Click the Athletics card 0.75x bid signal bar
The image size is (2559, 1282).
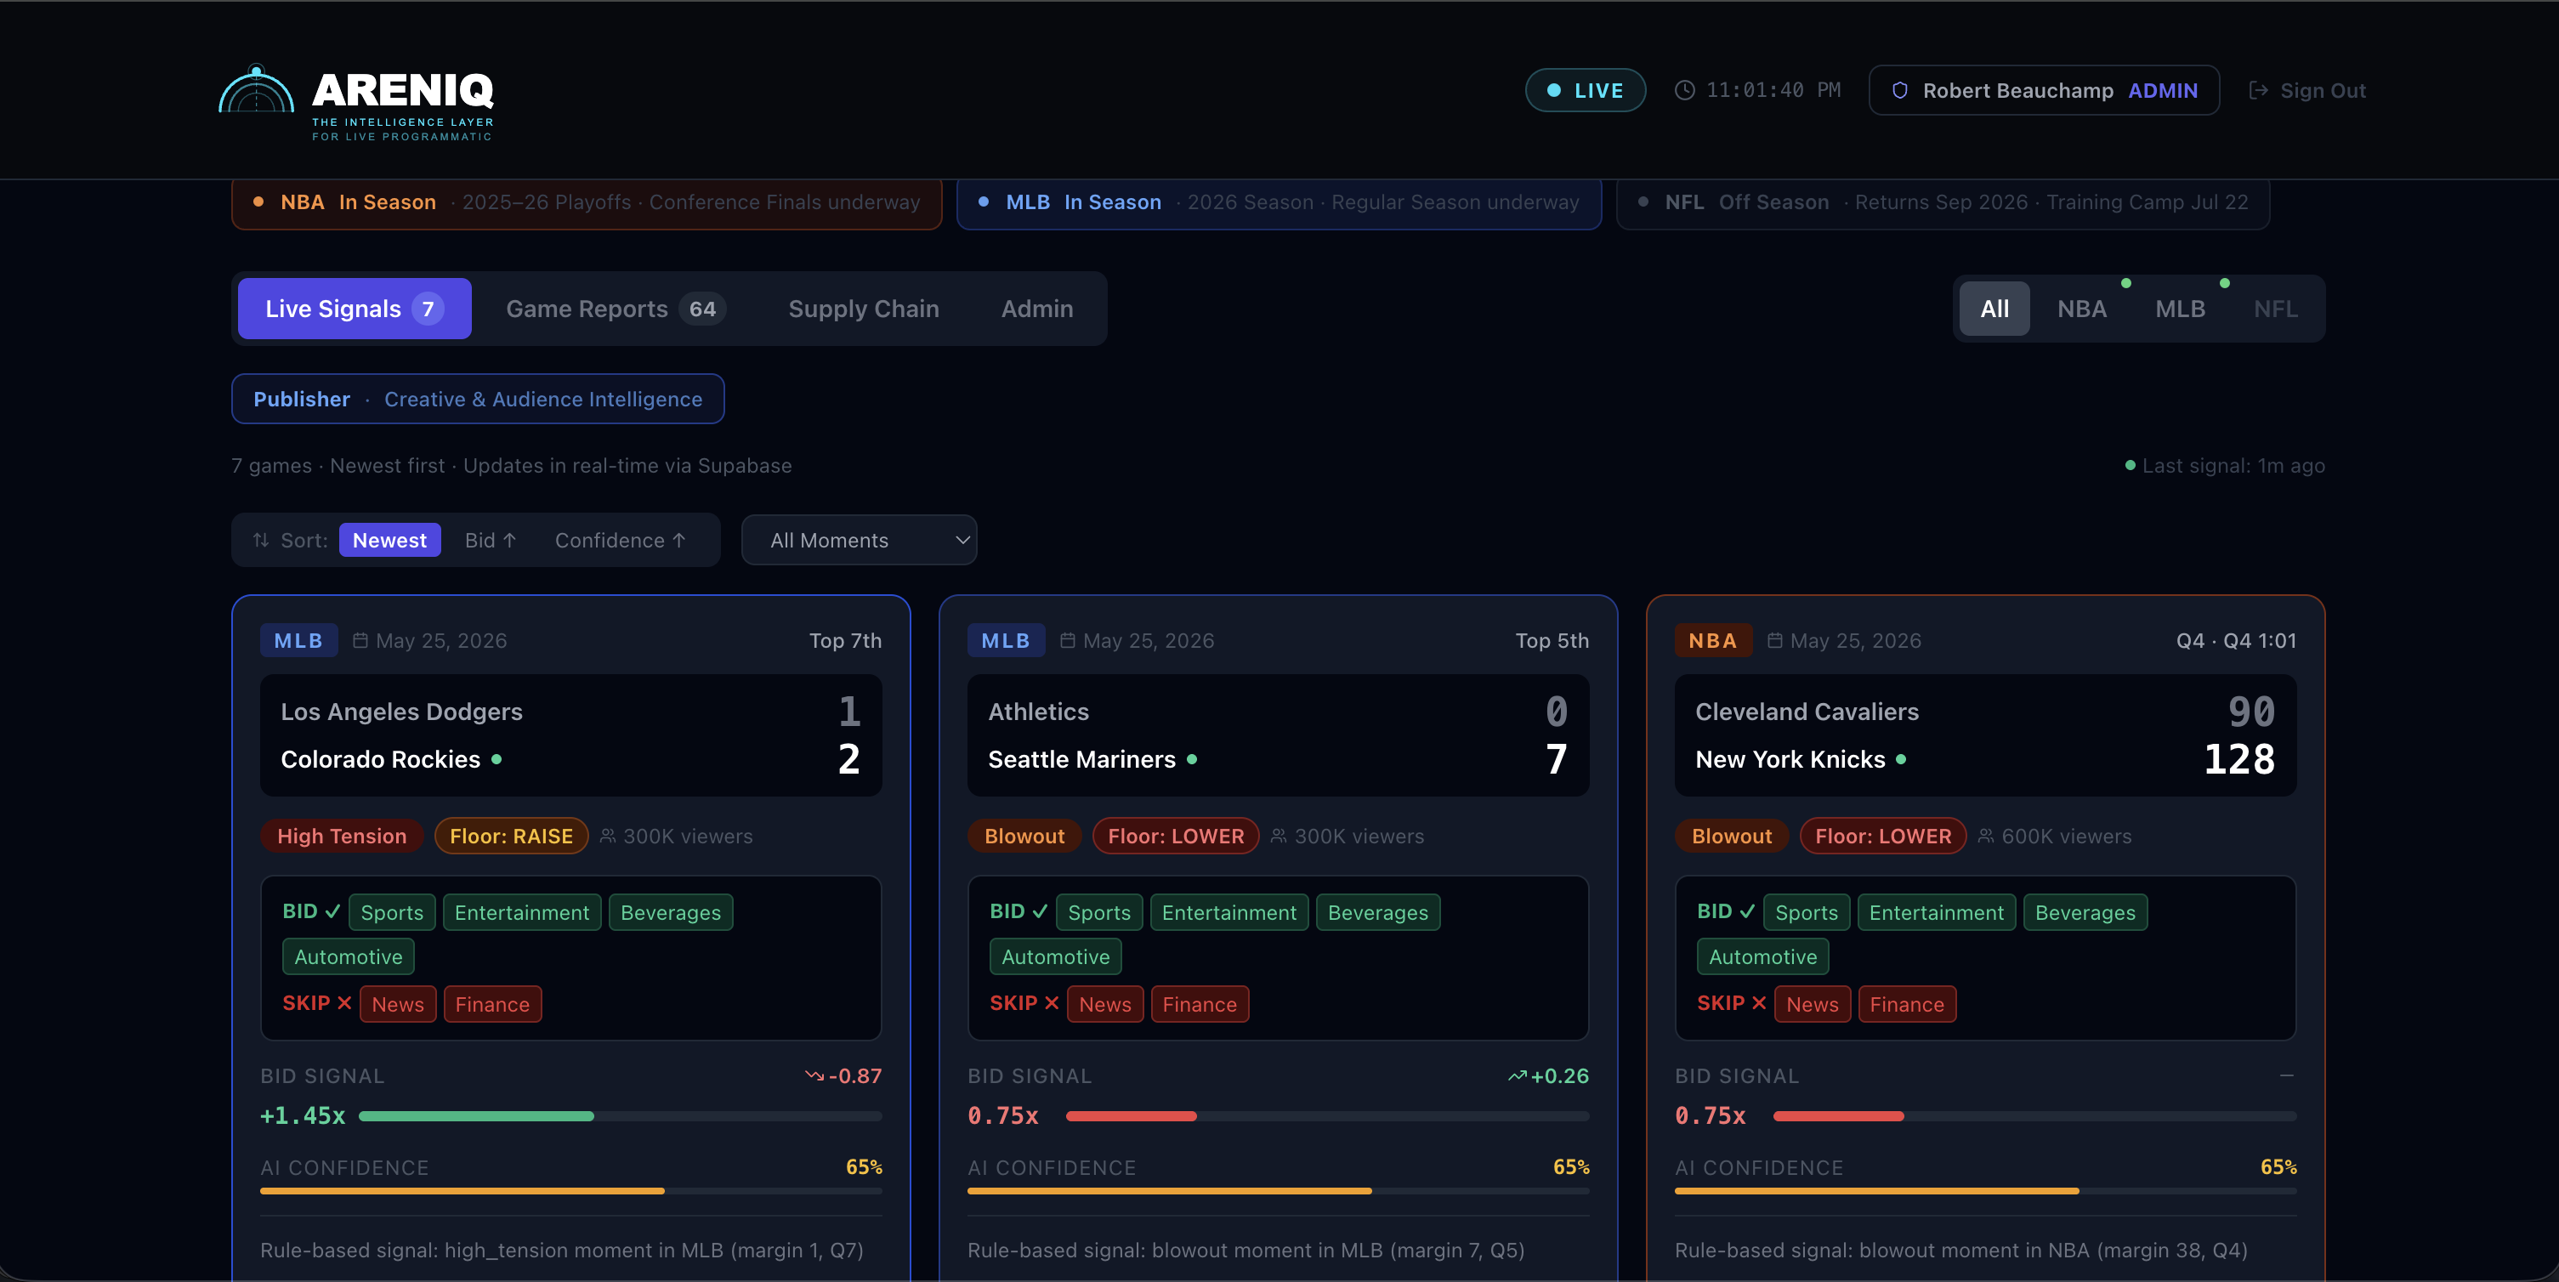1327,1116
